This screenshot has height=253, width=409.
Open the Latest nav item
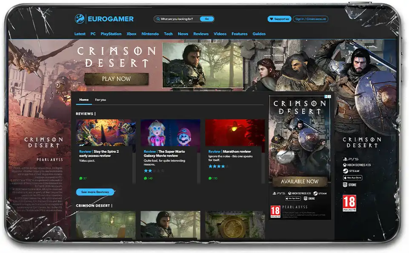click(x=80, y=34)
